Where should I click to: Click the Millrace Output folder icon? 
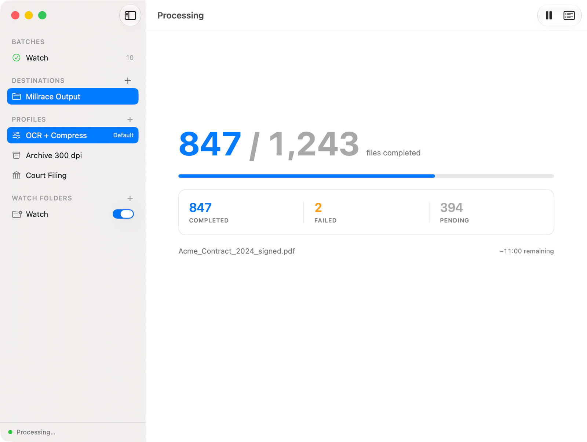[17, 97]
